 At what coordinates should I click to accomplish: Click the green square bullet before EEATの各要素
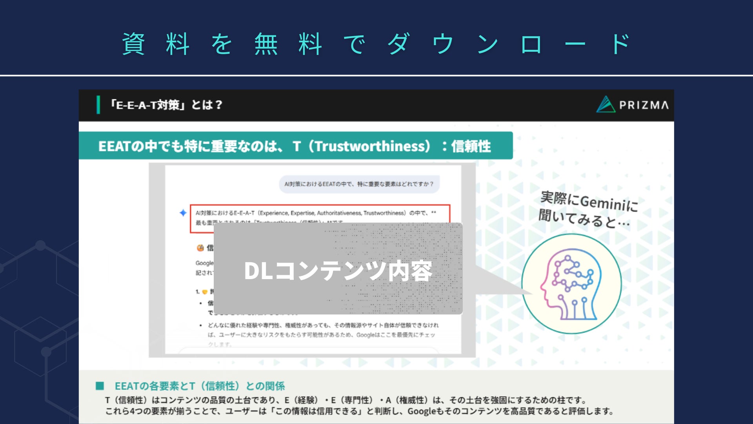tap(100, 386)
